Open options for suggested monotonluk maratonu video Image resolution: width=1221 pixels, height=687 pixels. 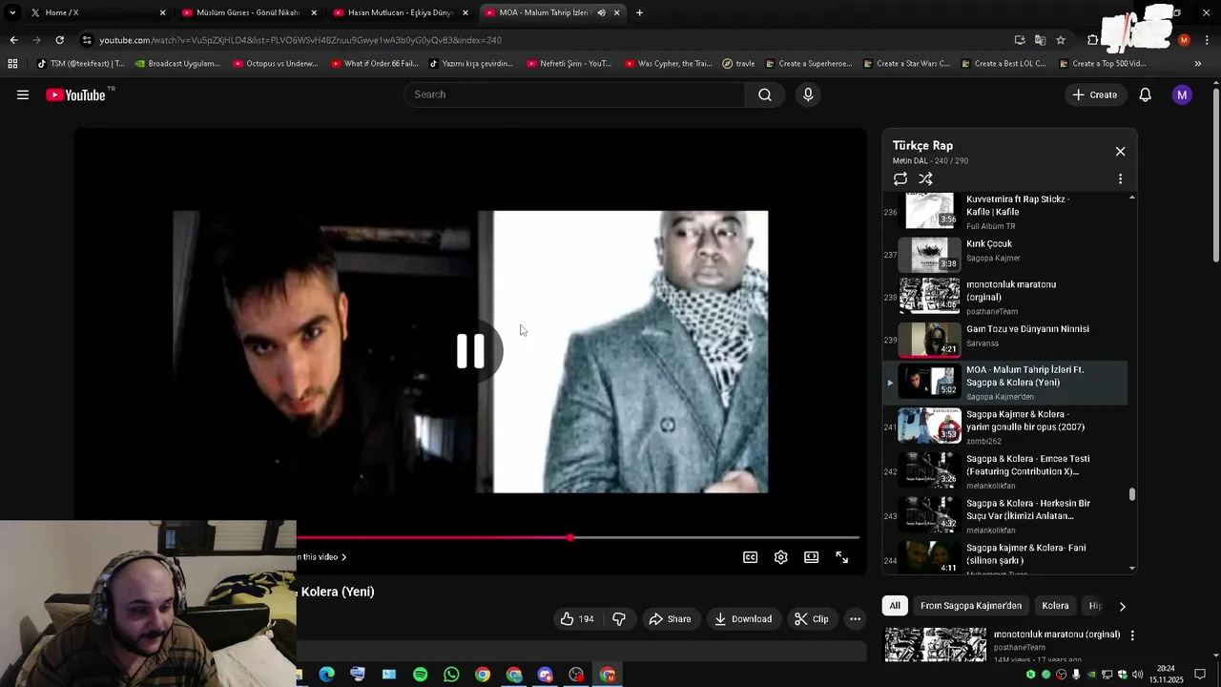tap(1132, 635)
